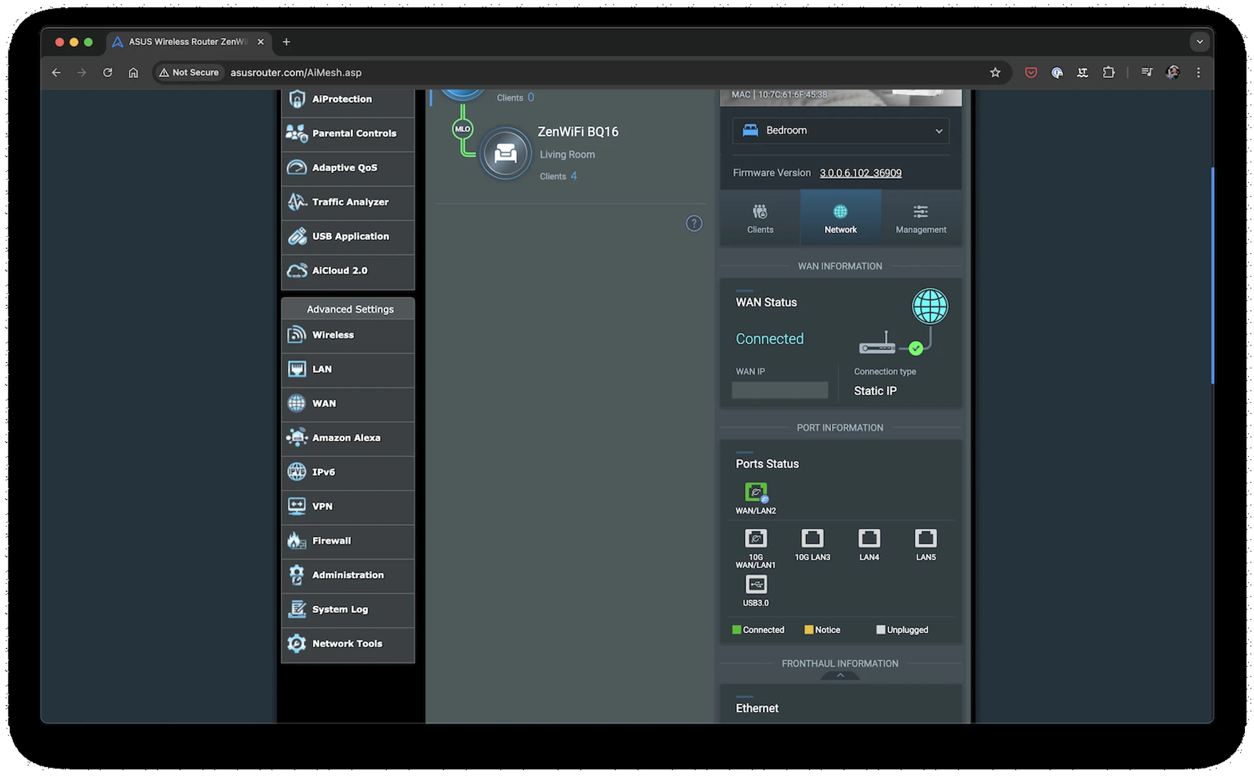
Task: Open the Pocket extension icon
Action: 1031,72
